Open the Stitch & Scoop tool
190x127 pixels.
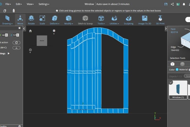coord(85,20)
